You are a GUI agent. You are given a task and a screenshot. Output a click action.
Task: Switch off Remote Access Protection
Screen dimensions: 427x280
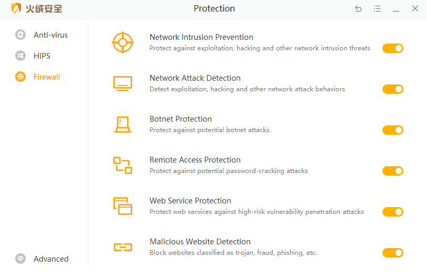tap(392, 171)
